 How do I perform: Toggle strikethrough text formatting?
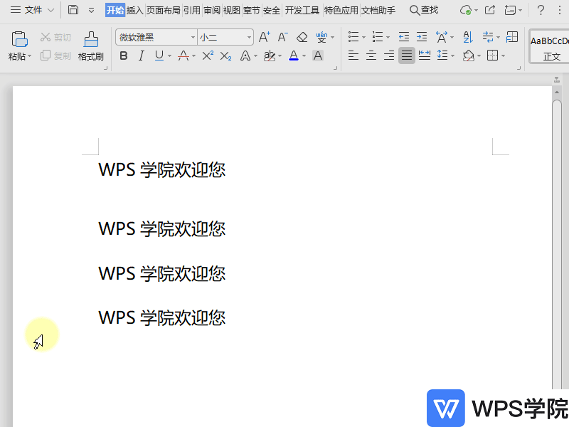pos(184,56)
